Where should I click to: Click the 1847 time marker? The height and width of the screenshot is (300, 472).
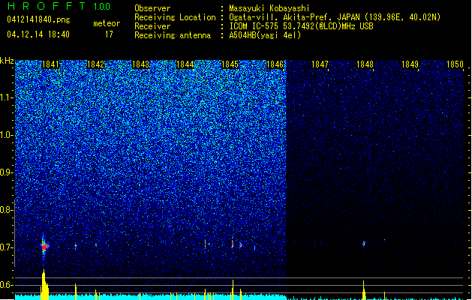[320, 64]
